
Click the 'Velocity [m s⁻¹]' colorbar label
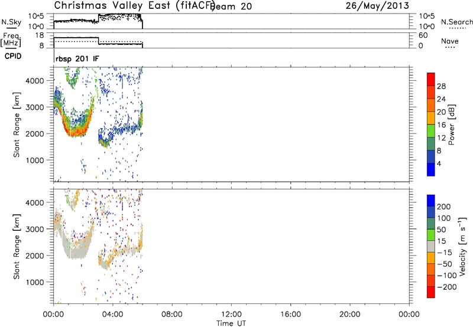[x=462, y=246]
